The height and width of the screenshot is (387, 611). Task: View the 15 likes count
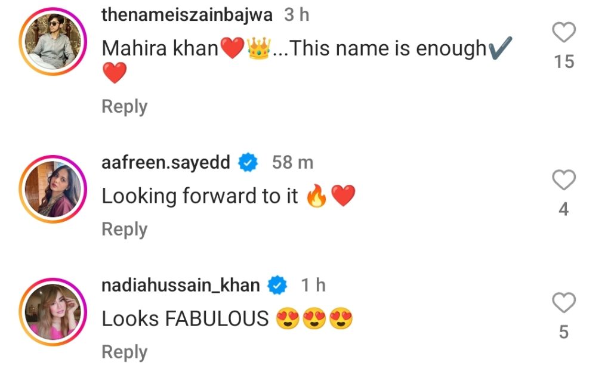click(564, 61)
